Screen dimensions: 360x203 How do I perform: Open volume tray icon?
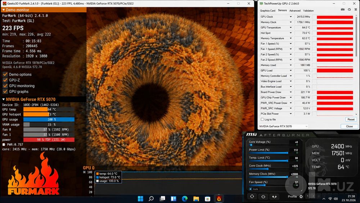(x=336, y=199)
